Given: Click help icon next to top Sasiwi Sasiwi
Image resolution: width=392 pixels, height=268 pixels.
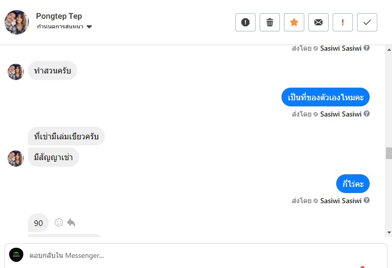Looking at the screenshot, I should click(x=367, y=48).
